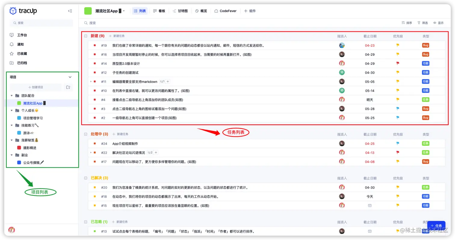Collapse the 项目 section chevron
Screen dimensions: 455x240
coord(70,77)
